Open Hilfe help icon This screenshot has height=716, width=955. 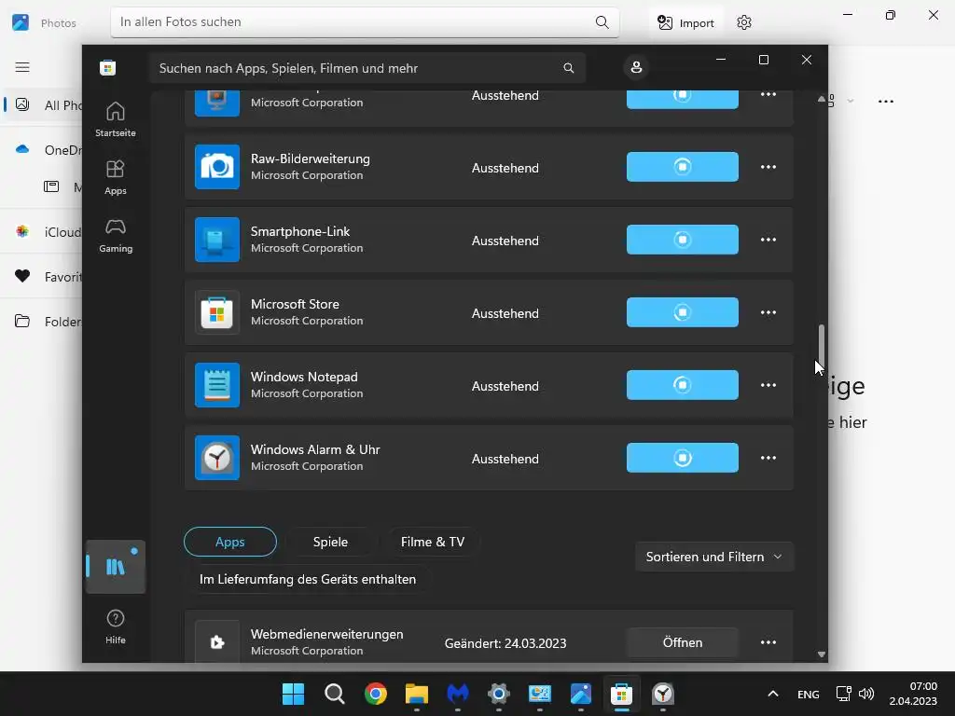[115, 626]
